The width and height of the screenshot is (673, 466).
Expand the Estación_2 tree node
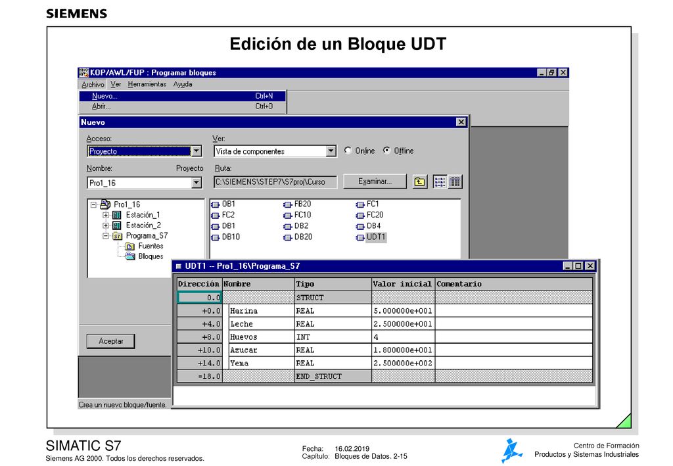pos(106,225)
